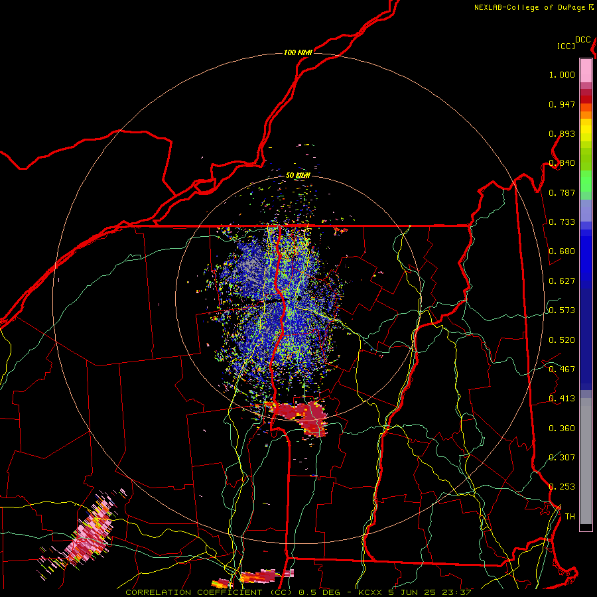
Task: Select the 1.000 legend value
Action: coord(562,74)
